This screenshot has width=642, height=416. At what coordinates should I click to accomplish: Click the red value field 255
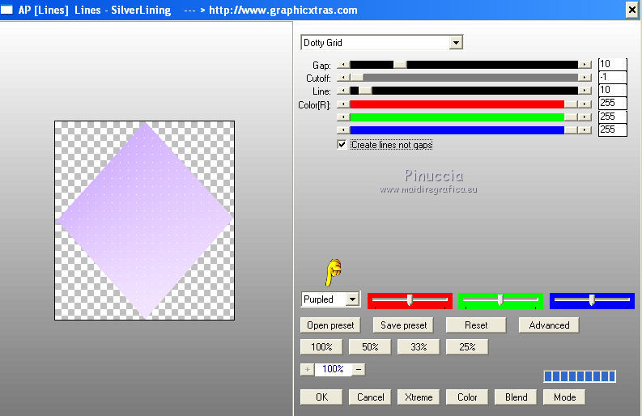(x=613, y=103)
